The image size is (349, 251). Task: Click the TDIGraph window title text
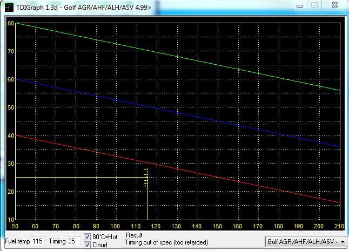click(x=81, y=6)
